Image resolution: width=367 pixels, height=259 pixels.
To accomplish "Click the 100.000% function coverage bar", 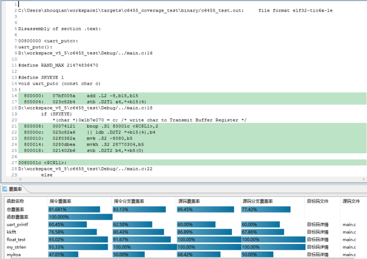I will [80, 217].
